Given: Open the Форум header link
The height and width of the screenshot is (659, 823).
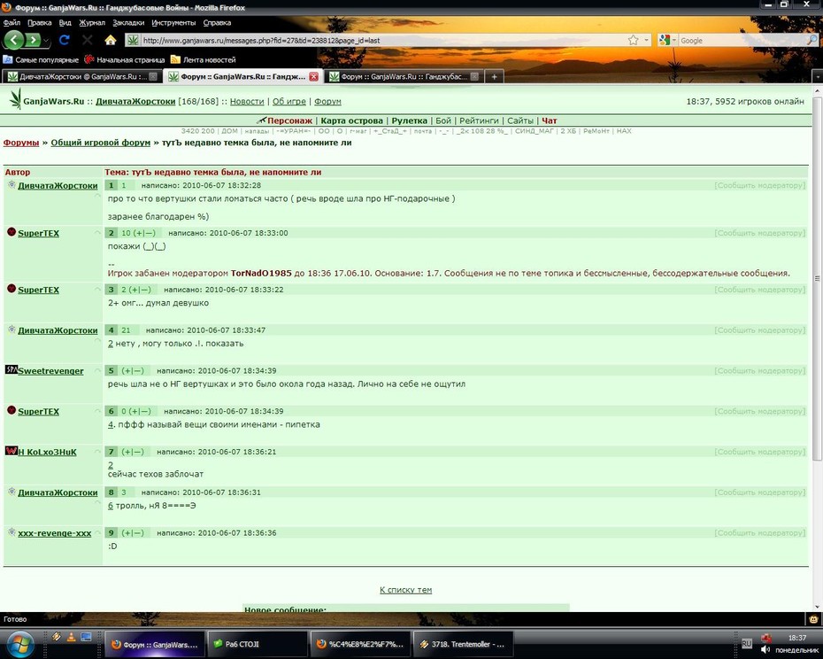Looking at the screenshot, I should click(x=327, y=102).
